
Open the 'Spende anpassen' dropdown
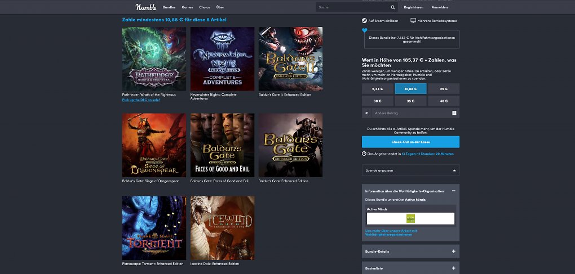pos(410,170)
